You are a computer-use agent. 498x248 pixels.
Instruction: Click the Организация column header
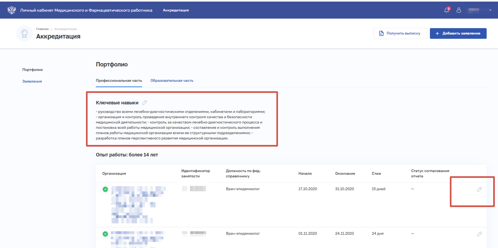[114, 173]
